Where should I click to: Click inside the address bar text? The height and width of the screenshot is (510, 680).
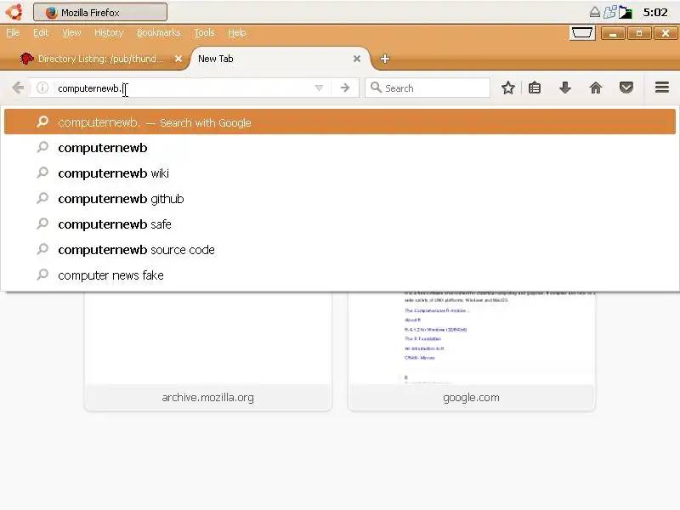tap(182, 88)
